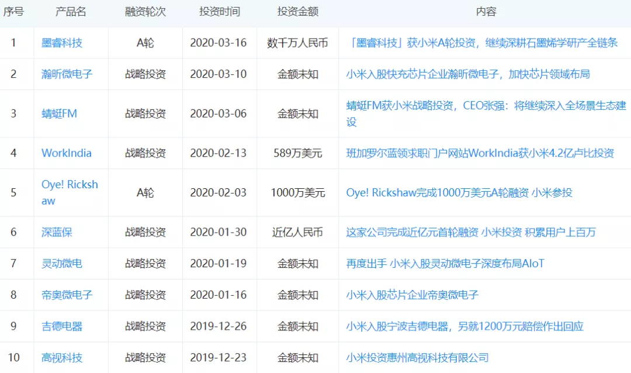Open the 高视科技 product link

point(61,358)
